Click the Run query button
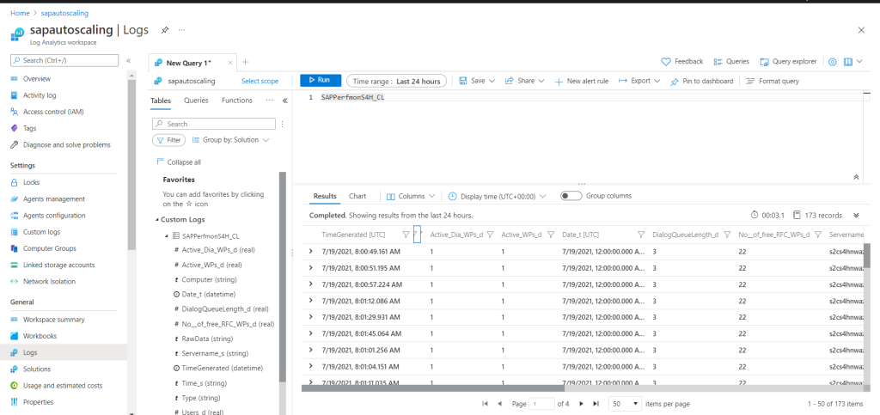 tap(321, 81)
